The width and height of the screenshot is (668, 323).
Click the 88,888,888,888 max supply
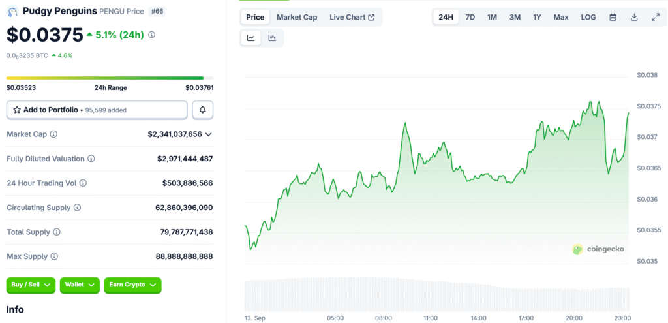click(185, 256)
